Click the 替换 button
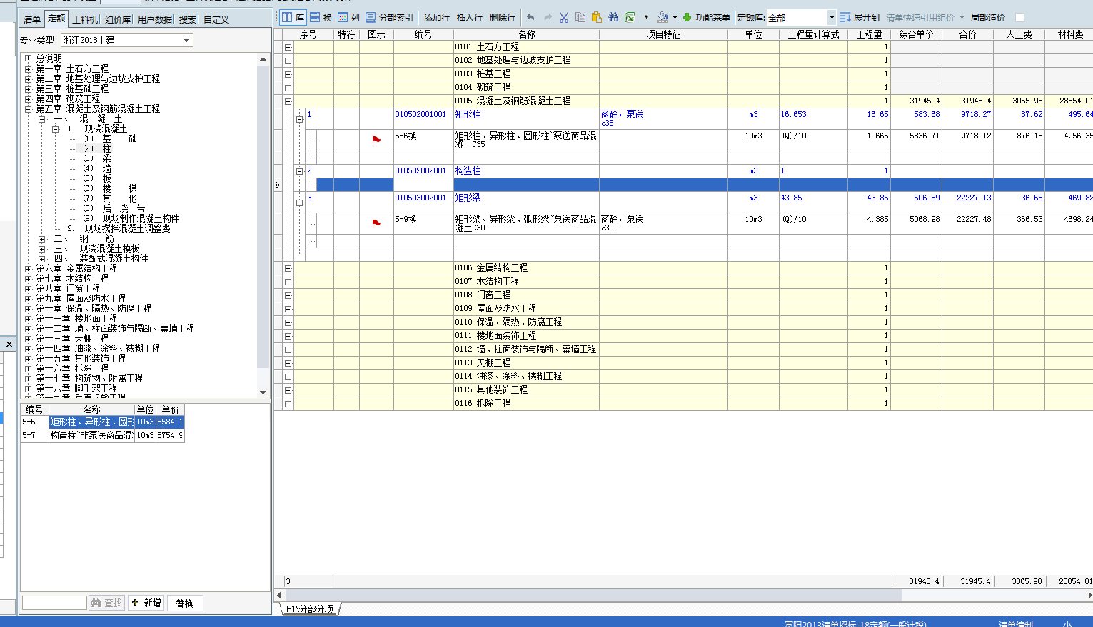Image resolution: width=1093 pixels, height=627 pixels. [185, 603]
